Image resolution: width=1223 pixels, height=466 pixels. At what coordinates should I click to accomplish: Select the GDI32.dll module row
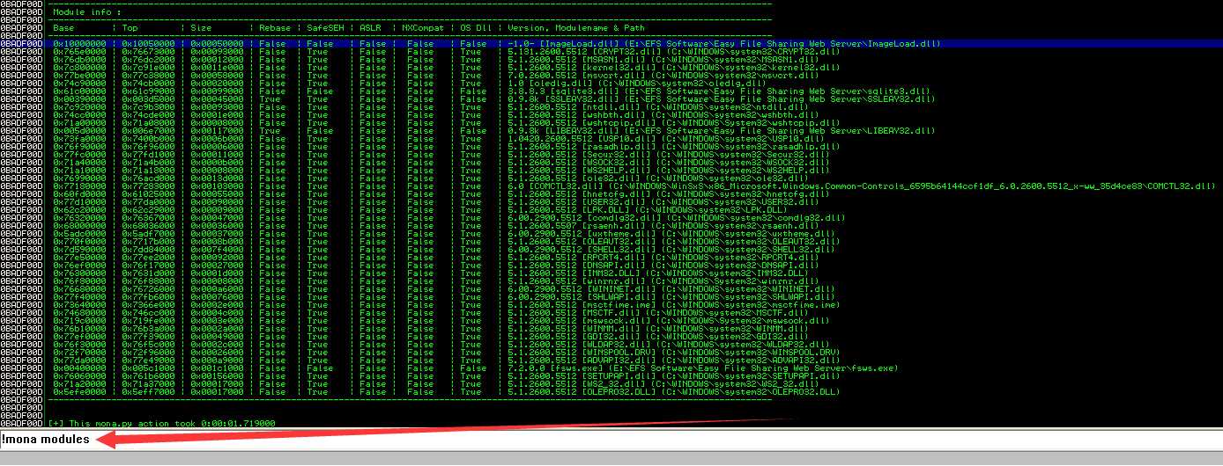[x=611, y=337]
